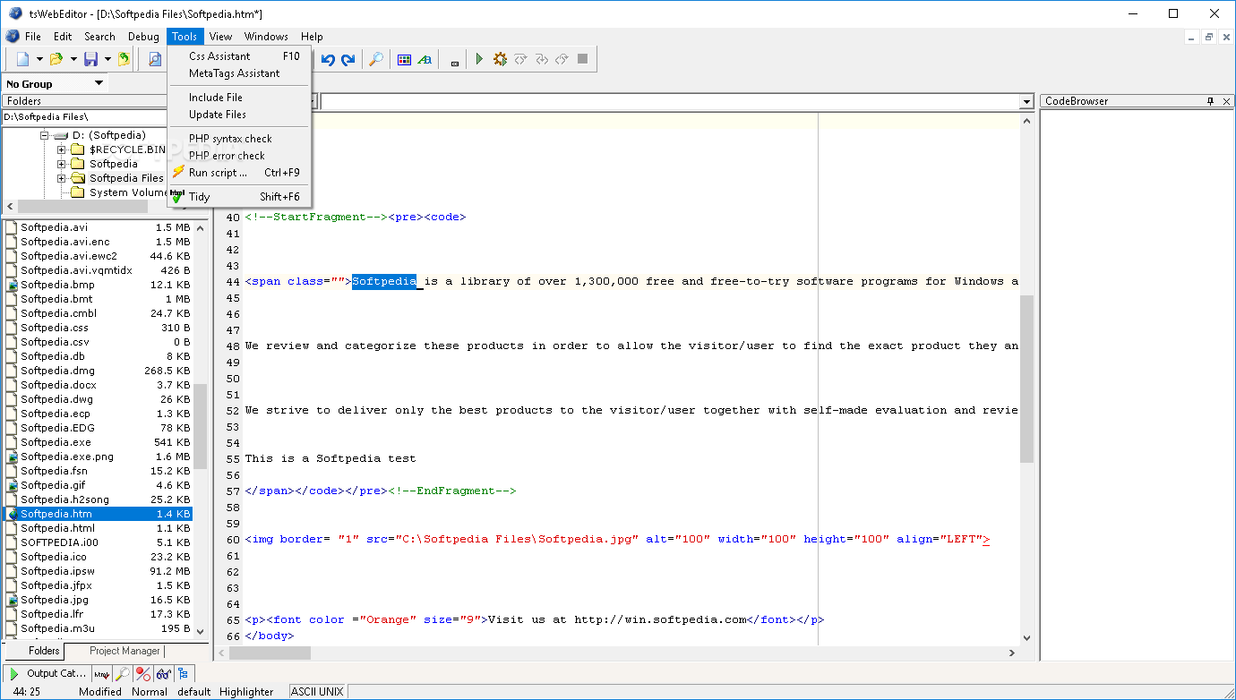The width and height of the screenshot is (1236, 700).
Task: Open the View menu
Action: click(x=220, y=37)
